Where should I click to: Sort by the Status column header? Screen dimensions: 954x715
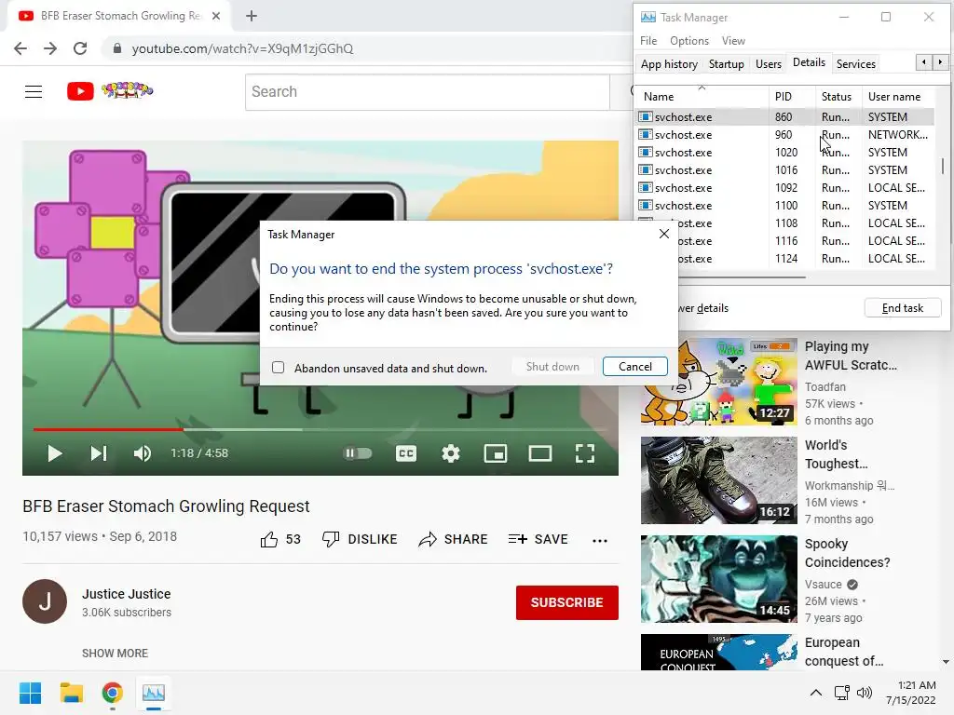(838, 97)
